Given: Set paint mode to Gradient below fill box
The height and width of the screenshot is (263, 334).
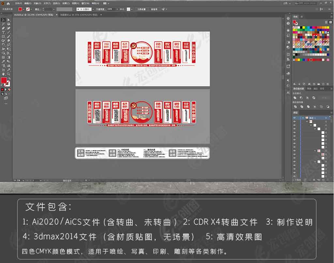Looking at the screenshot, I should click(x=6, y=90).
